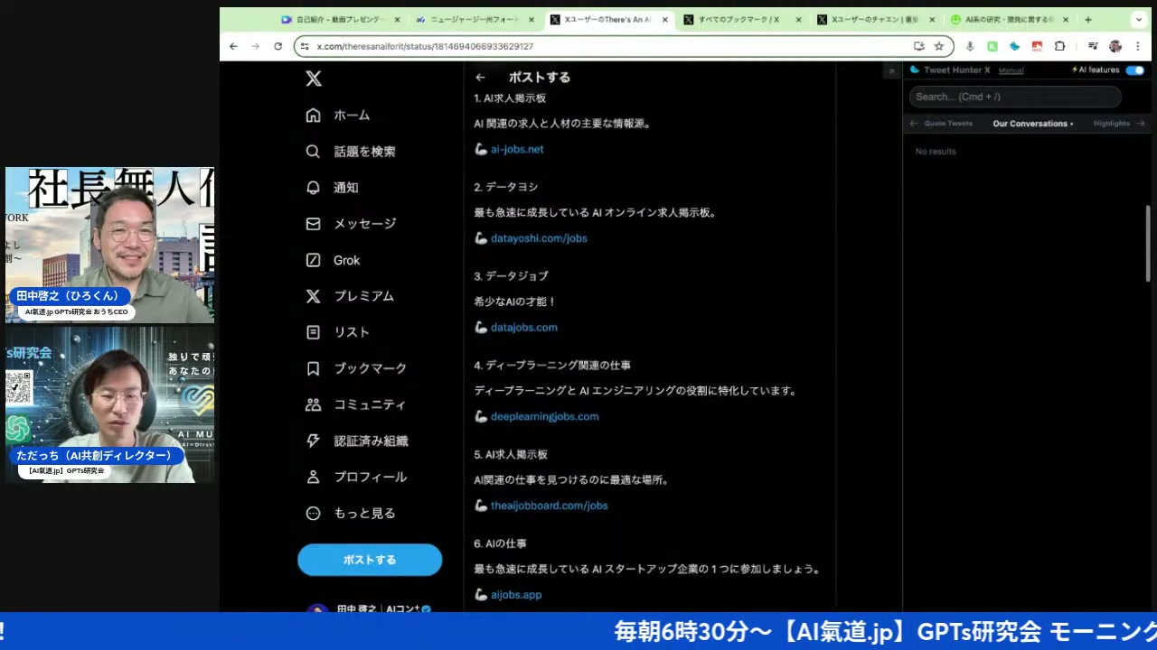Viewport: 1157px width, 650px height.
Task: Open the deeplearningjobs.com link
Action: point(545,416)
